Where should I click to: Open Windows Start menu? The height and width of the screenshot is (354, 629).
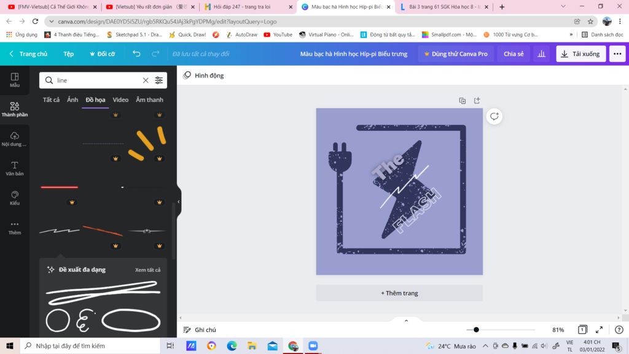point(10,345)
